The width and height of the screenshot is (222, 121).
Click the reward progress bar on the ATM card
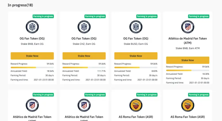pyautogui.click(x=188, y=70)
